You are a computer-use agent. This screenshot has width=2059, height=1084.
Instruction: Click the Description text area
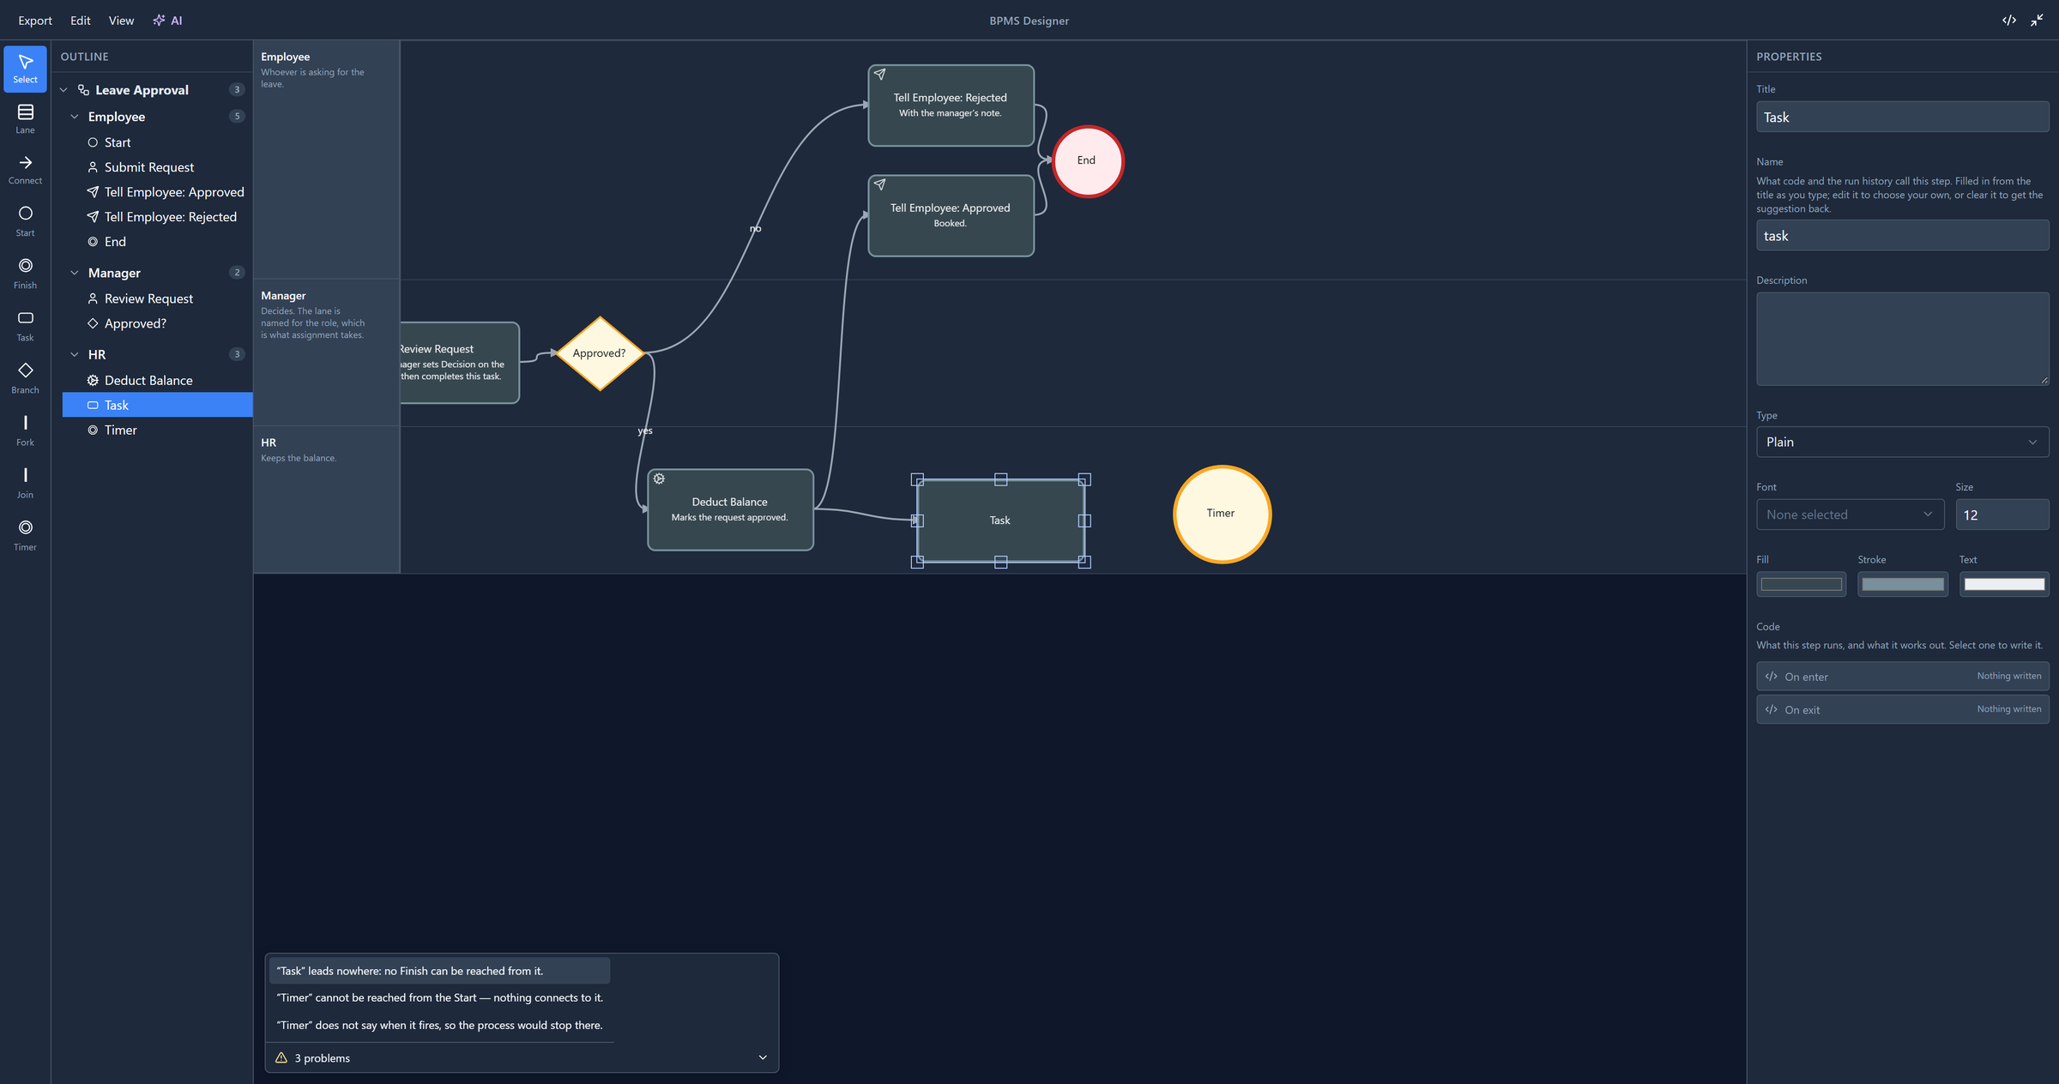coord(1902,339)
